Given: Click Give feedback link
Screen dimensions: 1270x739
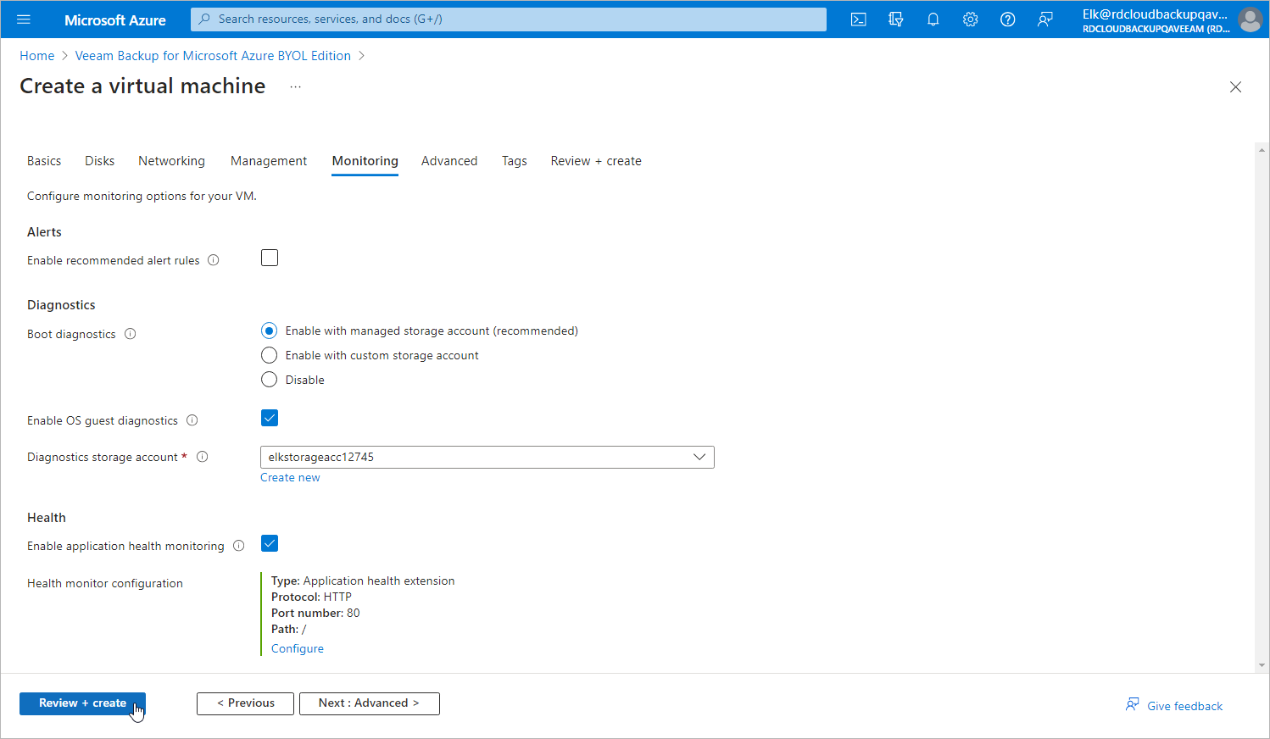Looking at the screenshot, I should point(1173,705).
